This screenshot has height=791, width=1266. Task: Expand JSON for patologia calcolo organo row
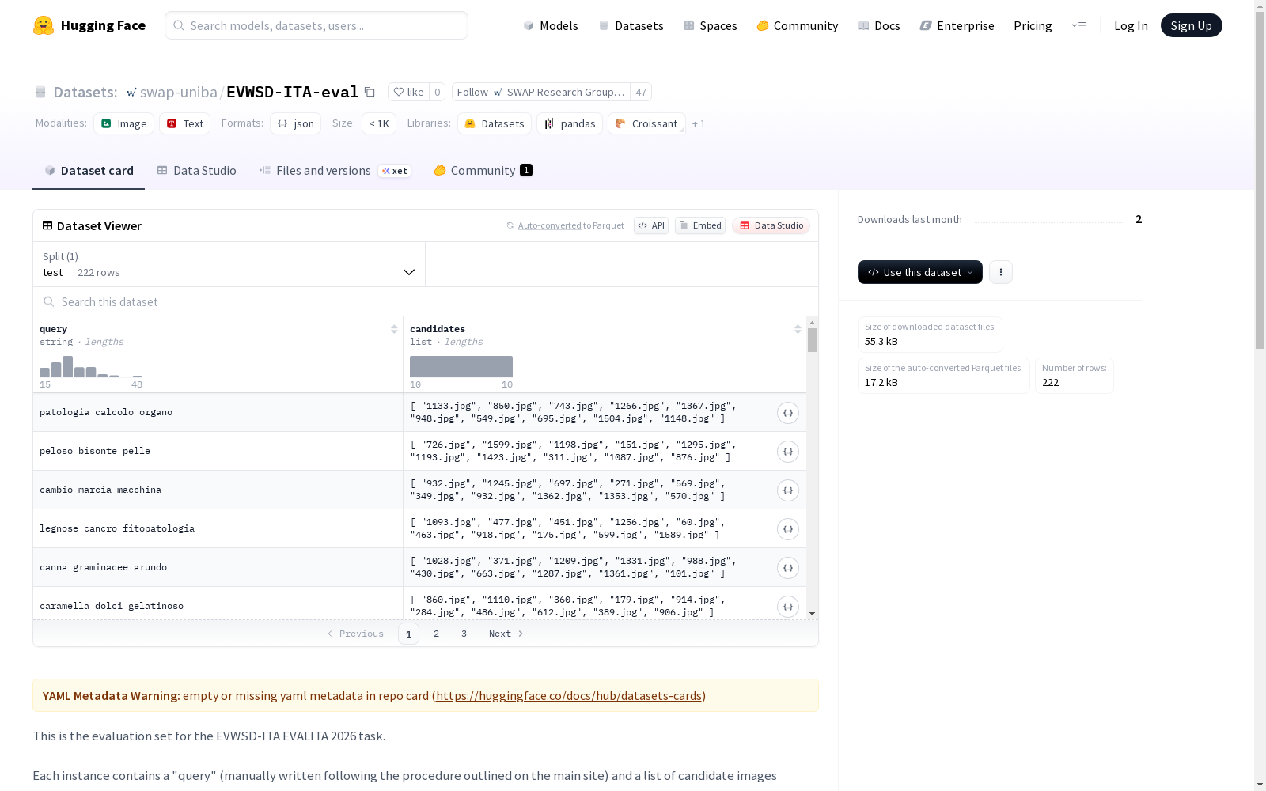(788, 413)
